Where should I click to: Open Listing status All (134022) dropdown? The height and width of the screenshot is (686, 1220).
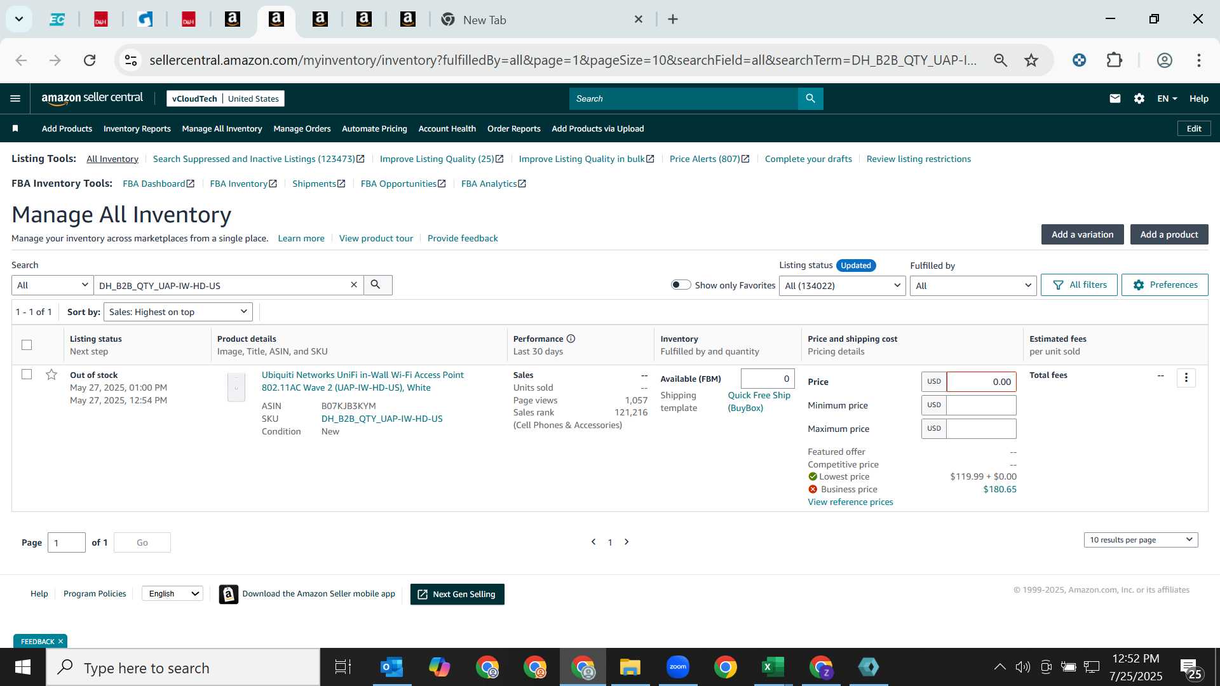pyautogui.click(x=842, y=286)
